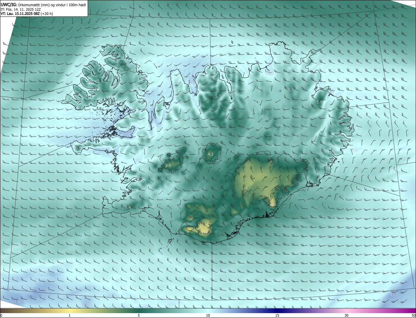This screenshot has width=416, height=318.
Task: Click the 1 tick label on the color scale
Action: (x=70, y=316)
